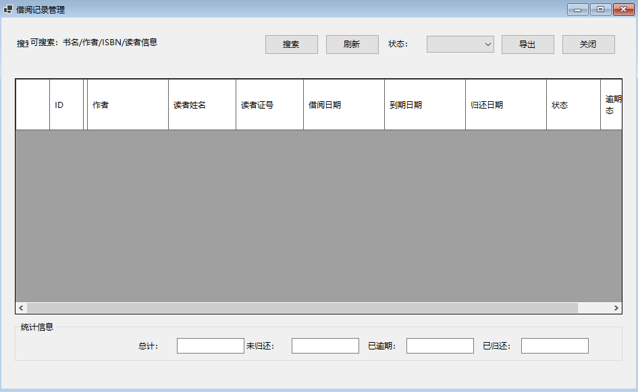Sort the table by the ID column
Screen dimensions: 638x392
65,105
